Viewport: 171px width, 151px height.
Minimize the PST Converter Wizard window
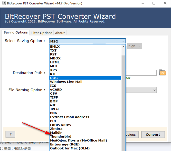(143, 3)
